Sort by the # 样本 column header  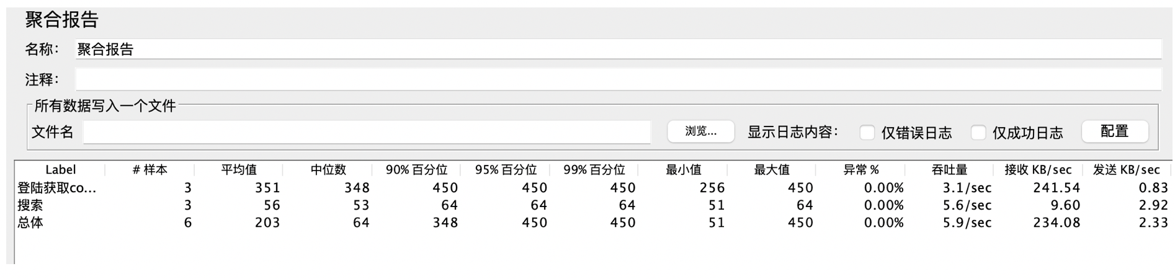150,170
